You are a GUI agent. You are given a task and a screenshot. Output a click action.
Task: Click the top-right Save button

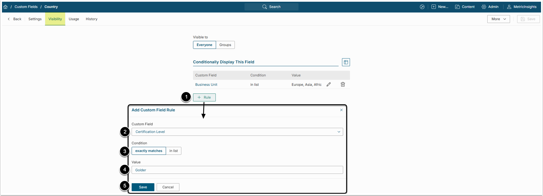click(x=529, y=19)
